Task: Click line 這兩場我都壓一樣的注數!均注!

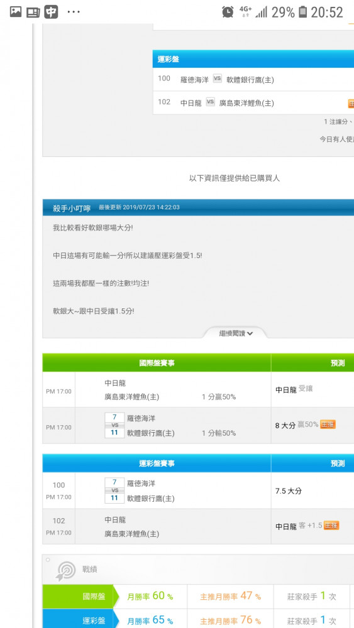Action: [101, 283]
